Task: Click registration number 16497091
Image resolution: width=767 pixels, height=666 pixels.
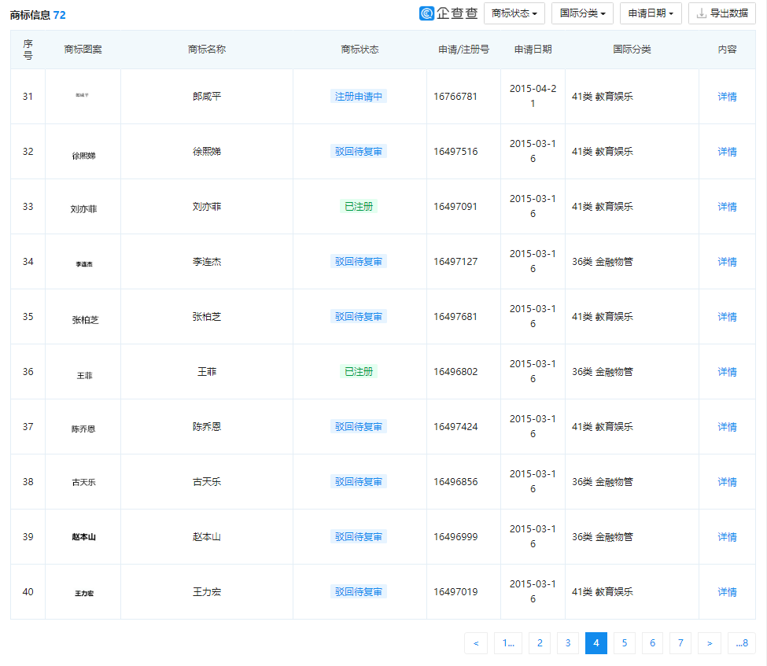Action: click(x=455, y=207)
